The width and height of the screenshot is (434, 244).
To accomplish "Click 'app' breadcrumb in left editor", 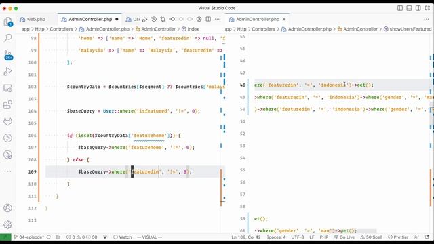I will [x=25, y=29].
